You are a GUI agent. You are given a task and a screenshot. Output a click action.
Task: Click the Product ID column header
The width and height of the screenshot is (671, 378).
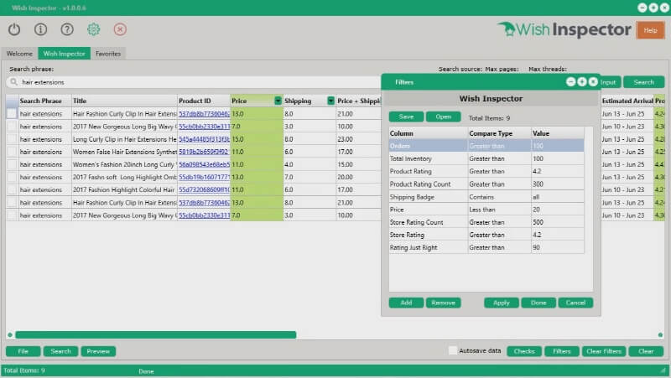[x=204, y=101]
